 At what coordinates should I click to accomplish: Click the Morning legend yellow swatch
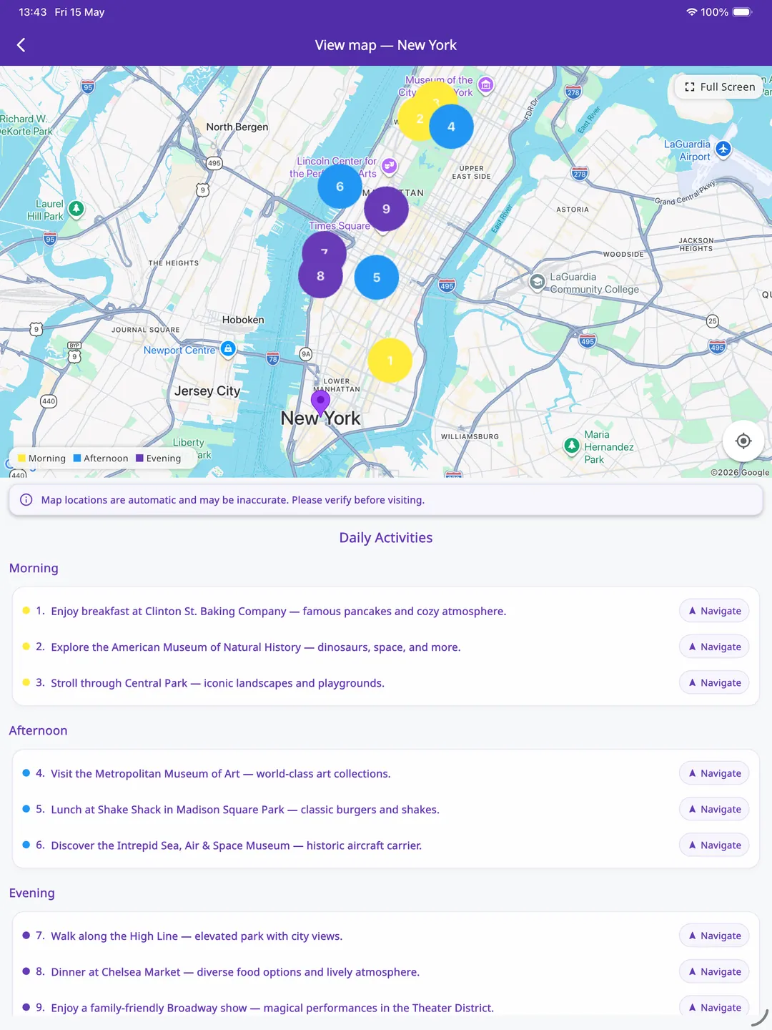pos(21,458)
